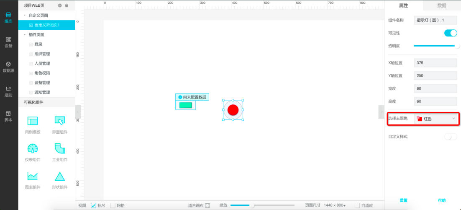Select the 用例模板 component category
Screen dimensions: 461x210
pyautogui.click(x=33, y=125)
